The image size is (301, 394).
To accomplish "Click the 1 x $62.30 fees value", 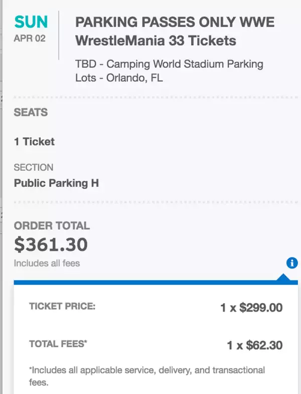I will 255,345.
